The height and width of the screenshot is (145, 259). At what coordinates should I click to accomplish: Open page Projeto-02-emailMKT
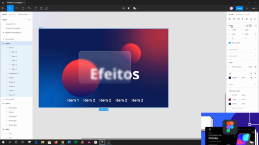point(13,28)
